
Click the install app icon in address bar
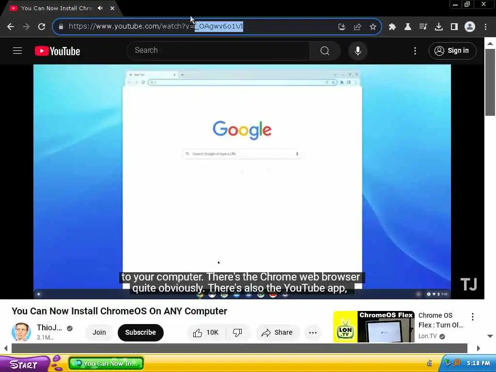tap(341, 27)
